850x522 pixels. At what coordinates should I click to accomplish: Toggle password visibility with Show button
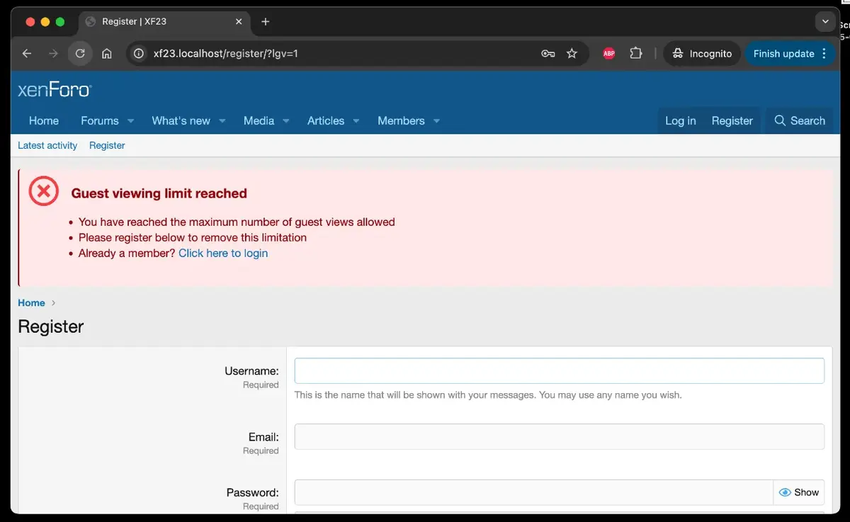click(799, 492)
